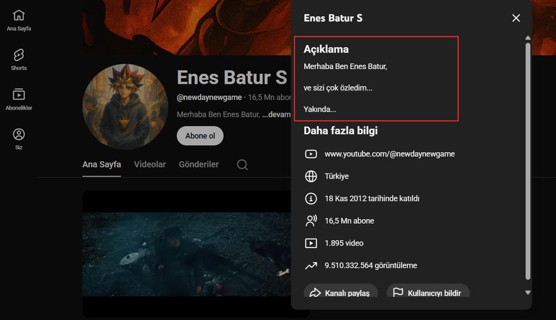Click the video count icon showing 1.895 video
556x320 pixels.
(x=311, y=243)
